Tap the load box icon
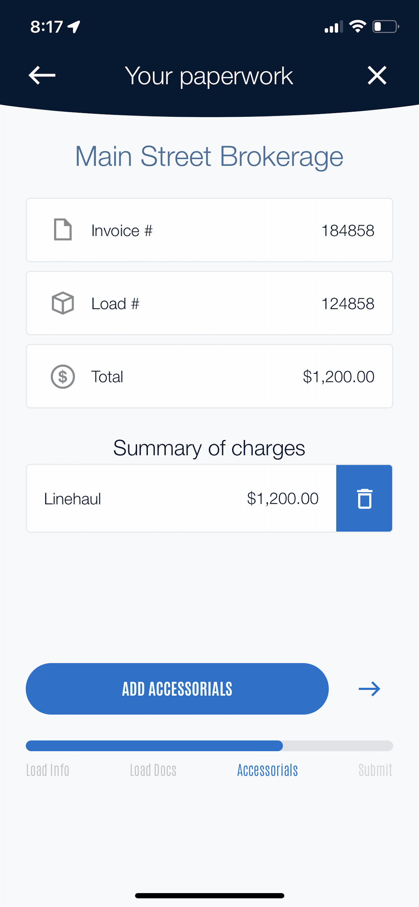The height and width of the screenshot is (907, 419). (63, 303)
